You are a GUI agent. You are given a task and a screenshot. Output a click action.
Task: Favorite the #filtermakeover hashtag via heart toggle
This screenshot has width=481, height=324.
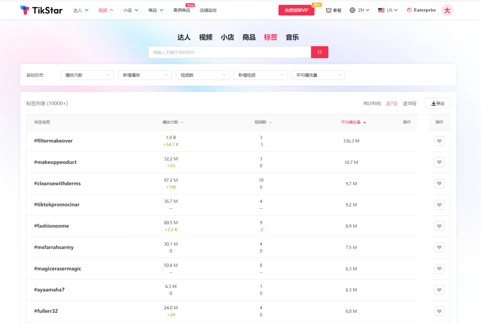click(439, 141)
